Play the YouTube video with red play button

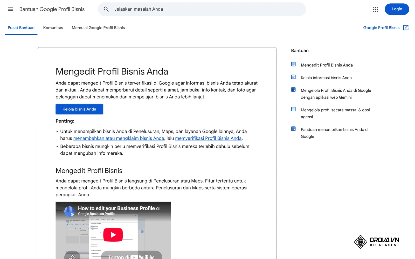(113, 235)
